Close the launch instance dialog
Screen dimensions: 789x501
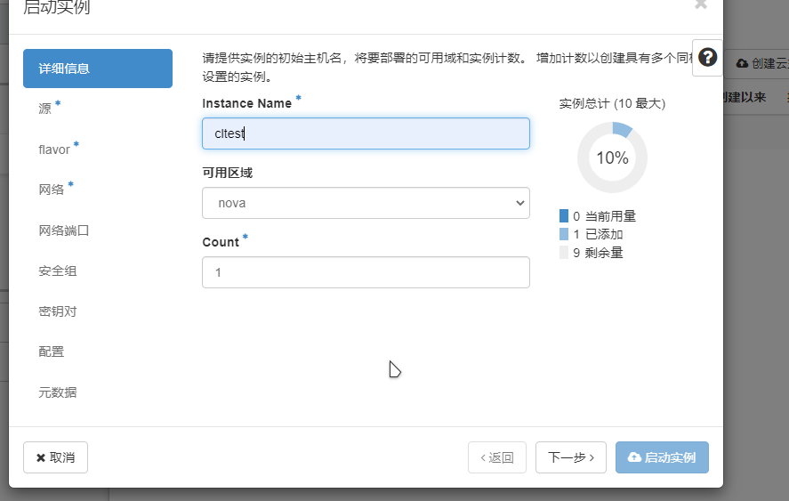tap(700, 4)
